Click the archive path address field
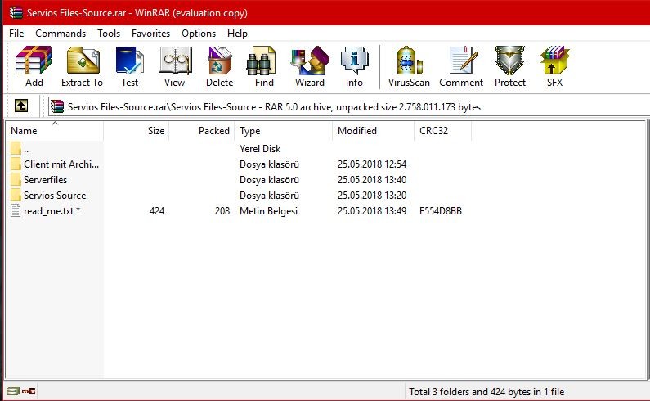The height and width of the screenshot is (401, 650). 348,106
